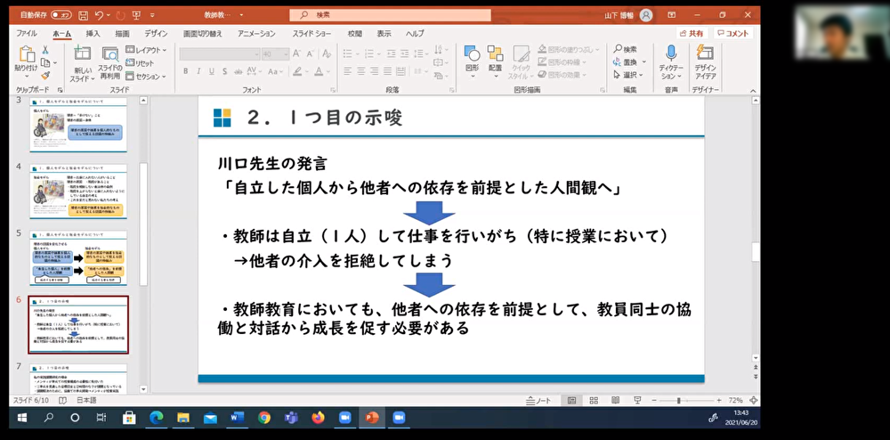The image size is (890, 440).
Task: Open コメント comments button
Action: tap(734, 34)
